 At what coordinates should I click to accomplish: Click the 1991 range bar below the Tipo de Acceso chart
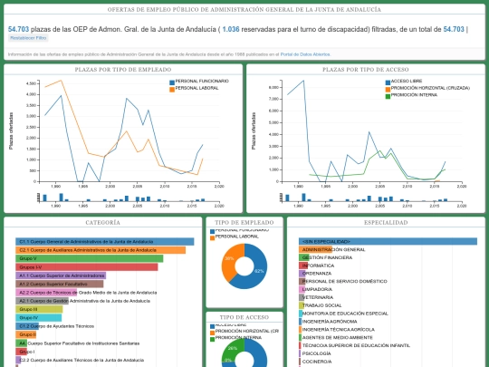(303, 198)
